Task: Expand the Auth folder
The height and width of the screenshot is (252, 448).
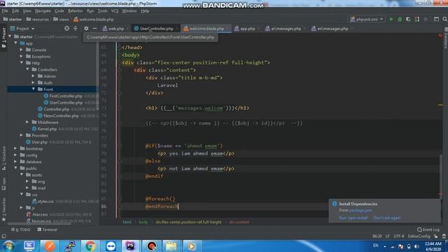Action: pos(34,83)
